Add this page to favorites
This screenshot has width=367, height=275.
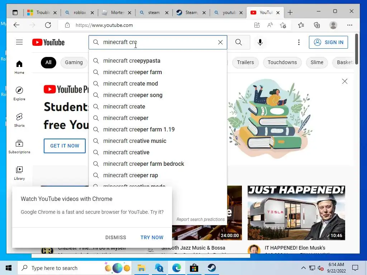coord(283,25)
